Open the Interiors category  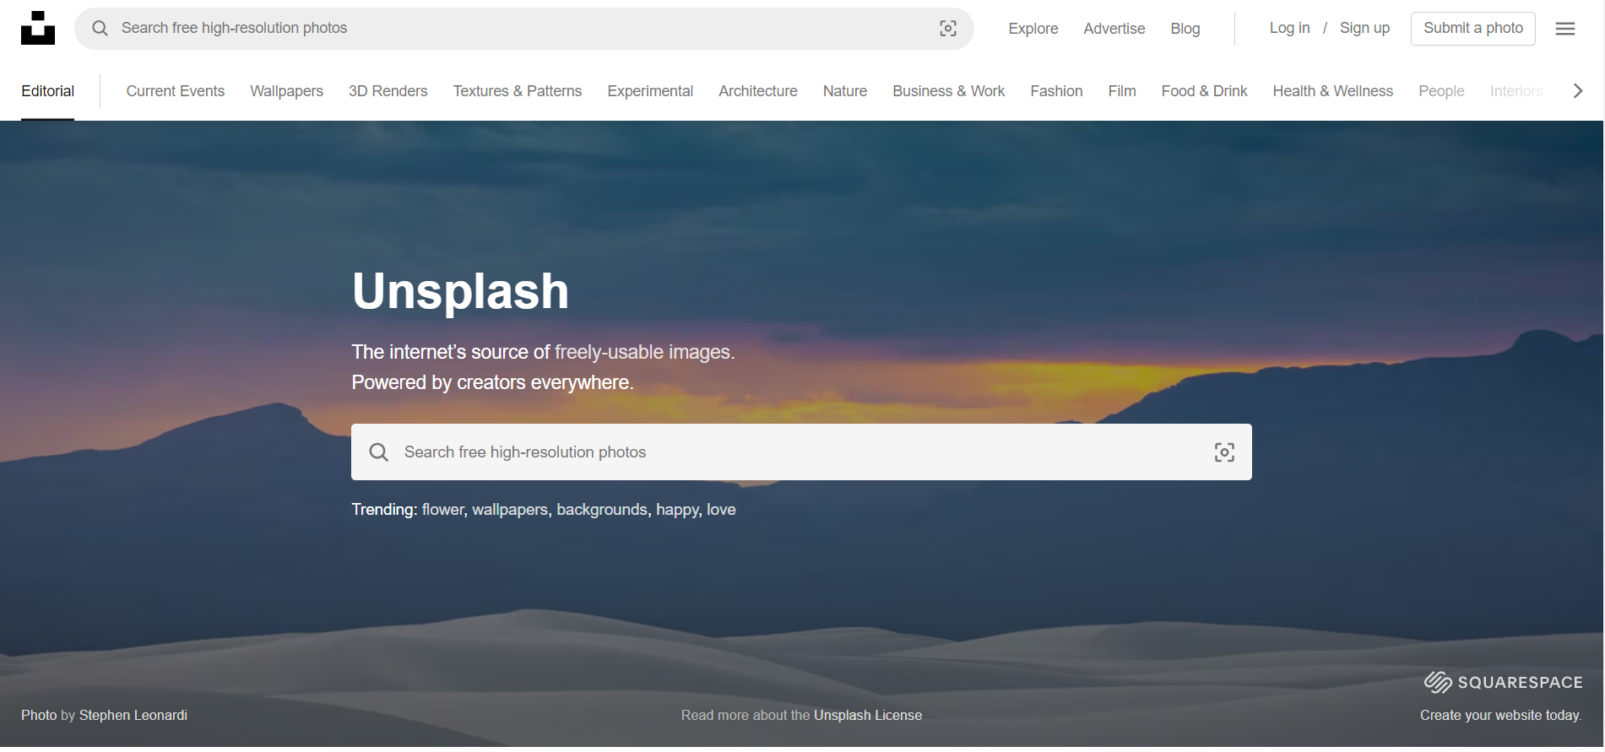[1516, 91]
